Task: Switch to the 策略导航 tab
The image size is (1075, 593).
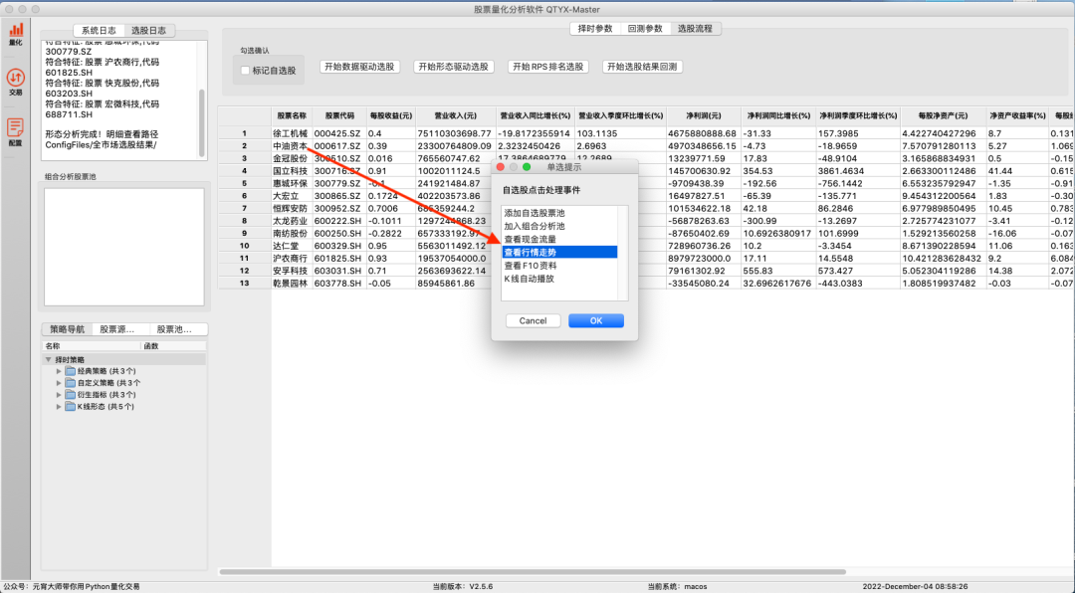Action: pos(68,329)
